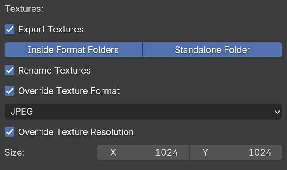
Task: Click the Textures section heading
Action: coord(24,9)
